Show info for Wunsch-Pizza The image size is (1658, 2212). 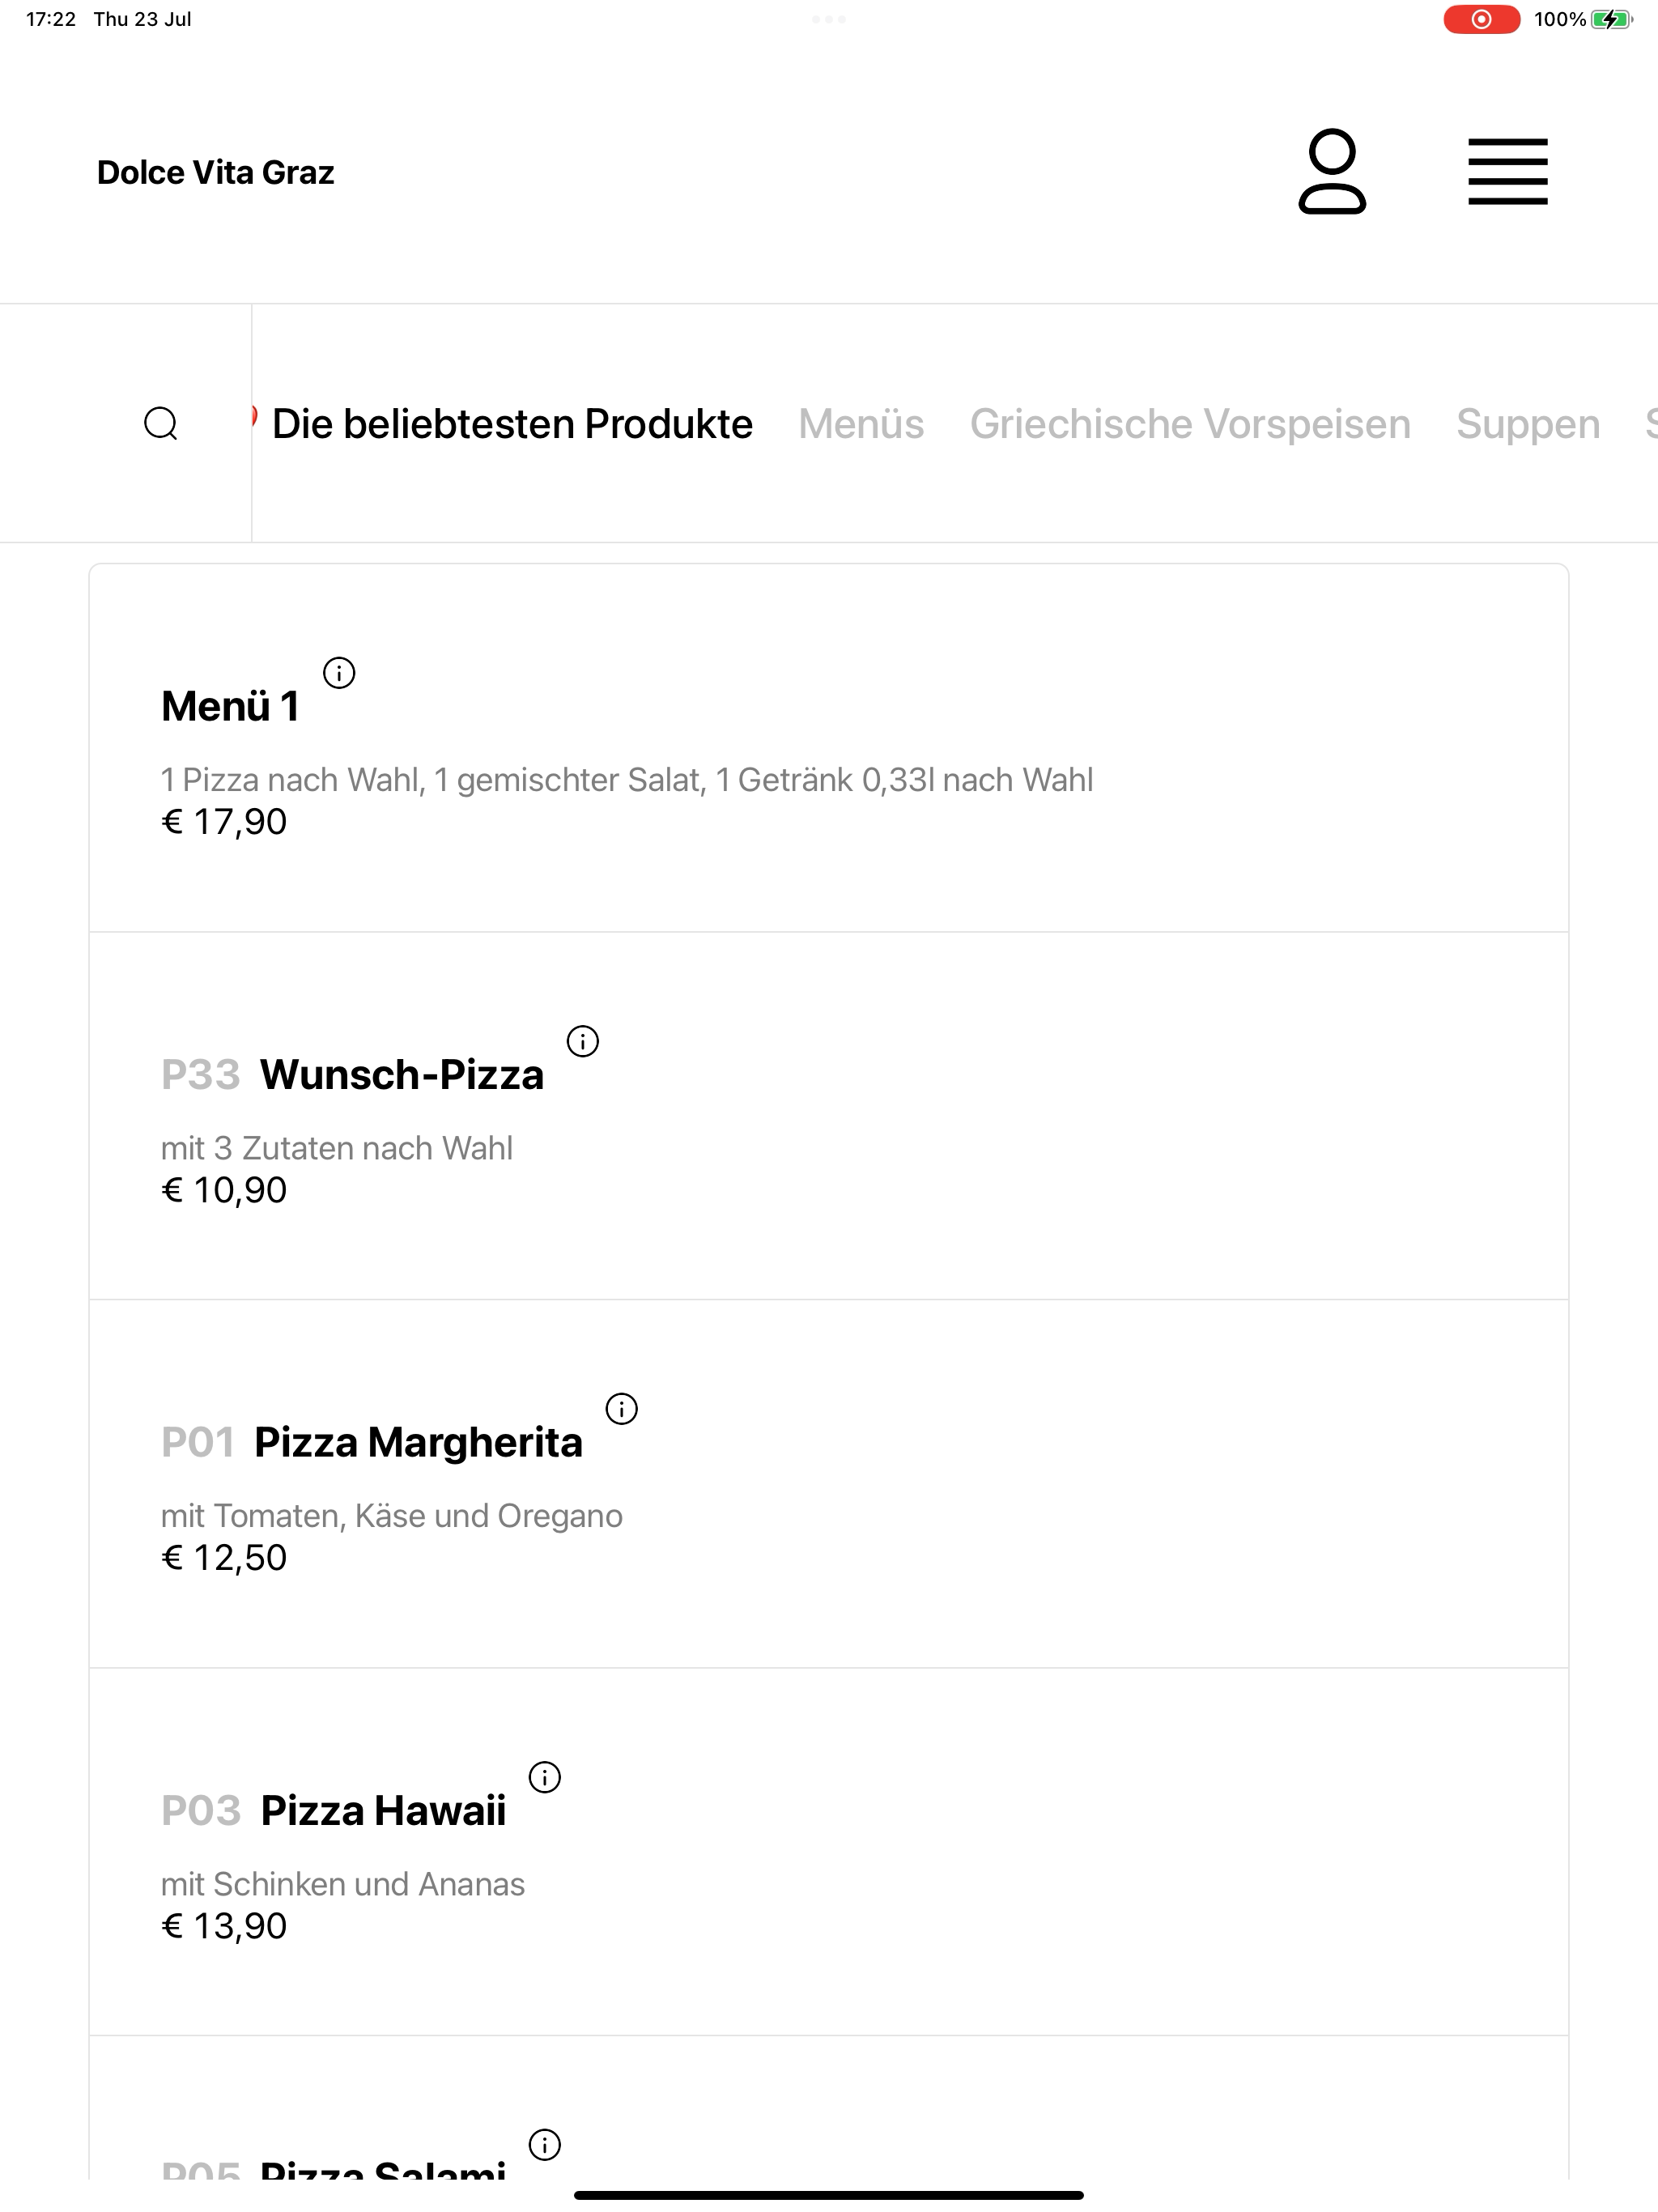point(583,1041)
